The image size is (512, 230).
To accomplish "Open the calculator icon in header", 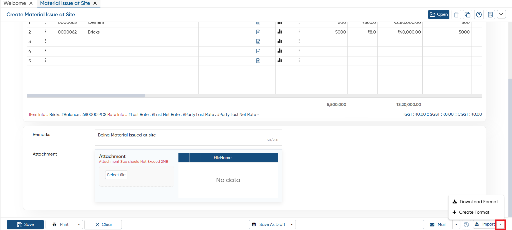I will 490,14.
